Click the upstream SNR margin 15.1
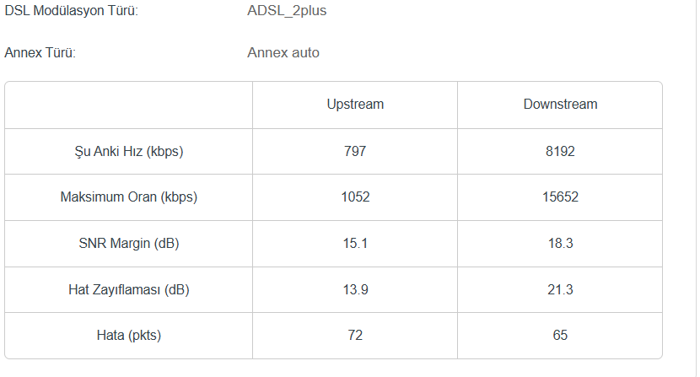 click(x=355, y=244)
